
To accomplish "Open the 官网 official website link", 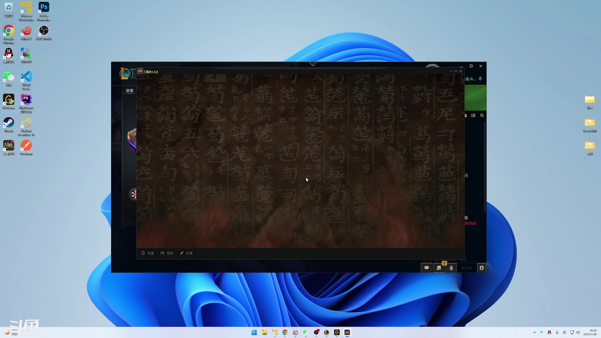I will tap(167, 253).
